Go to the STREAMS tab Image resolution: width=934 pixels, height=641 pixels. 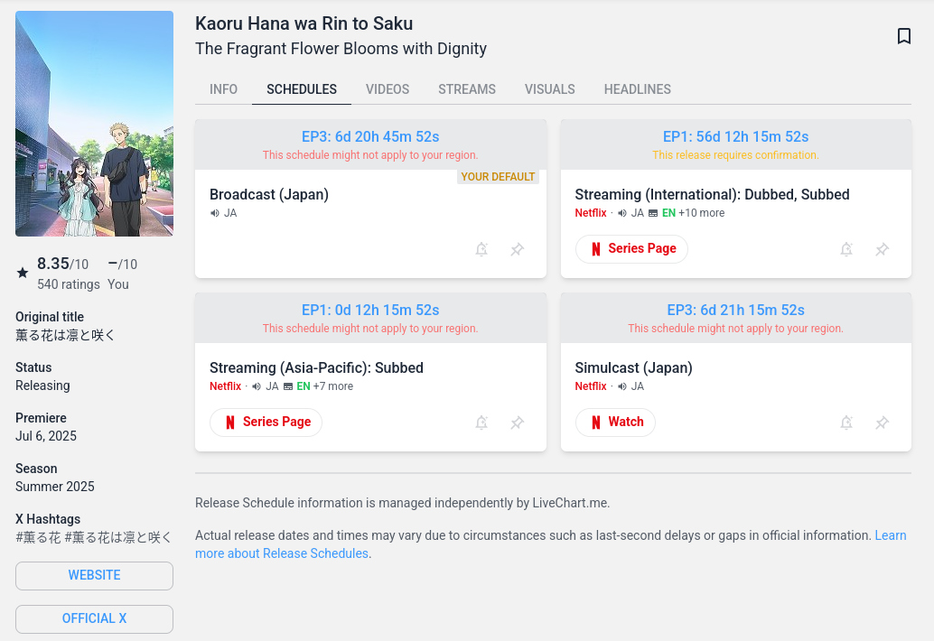tap(467, 89)
